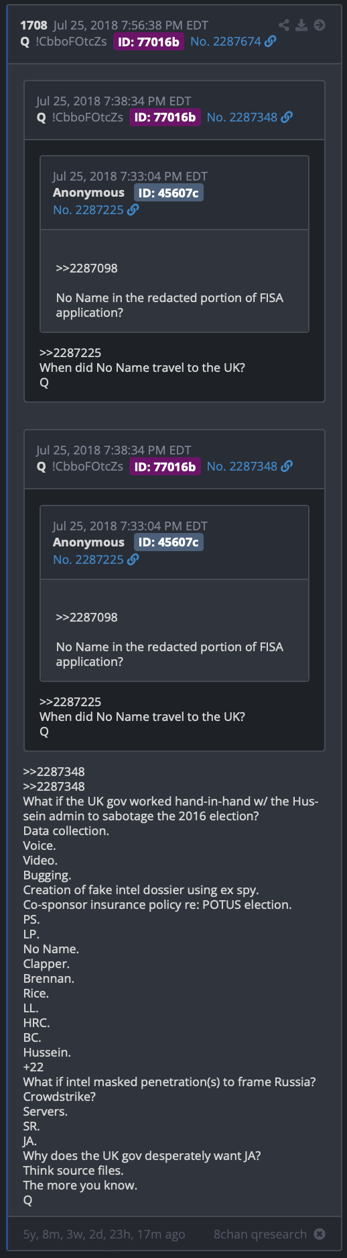
Task: Click post number 1708
Action: click(33, 26)
